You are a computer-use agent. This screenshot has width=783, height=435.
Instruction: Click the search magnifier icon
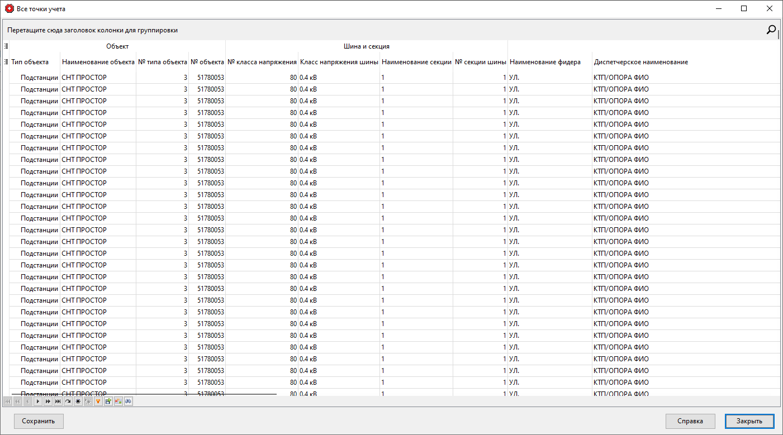pyautogui.click(x=771, y=30)
